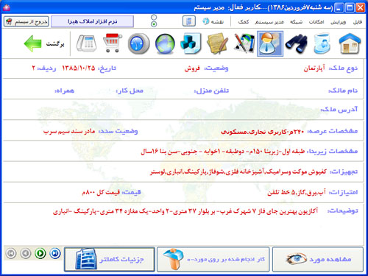Click the title bar application icon

(x=7, y=7)
